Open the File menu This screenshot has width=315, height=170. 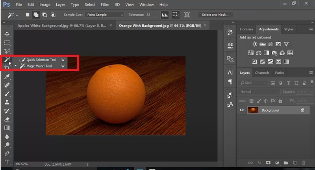click(19, 4)
